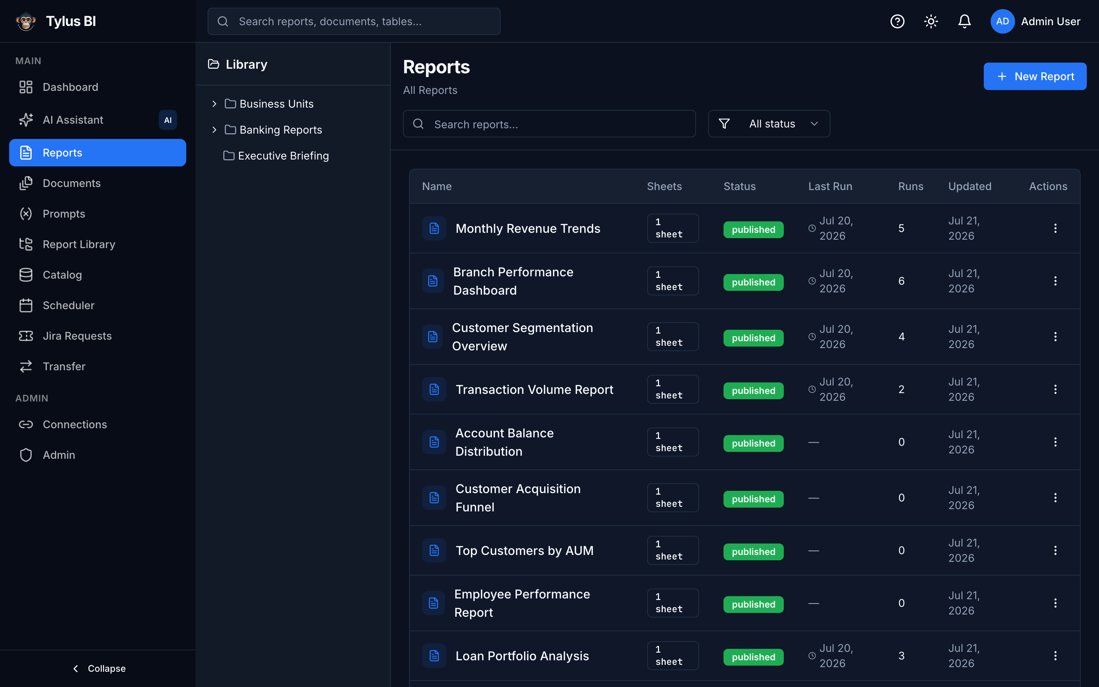This screenshot has height=687, width=1099.
Task: Click the Connections link icon
Action: 26,424
